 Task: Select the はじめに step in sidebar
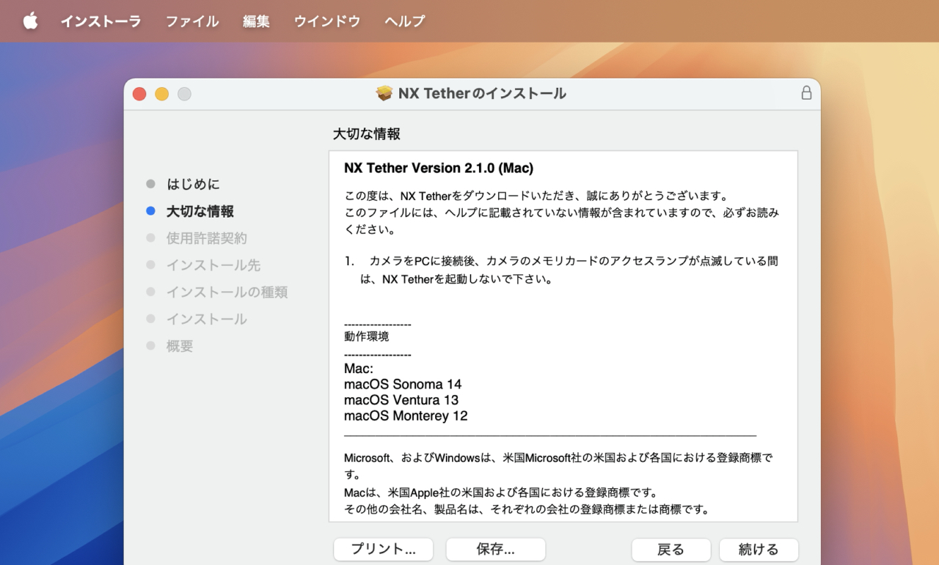point(193,184)
